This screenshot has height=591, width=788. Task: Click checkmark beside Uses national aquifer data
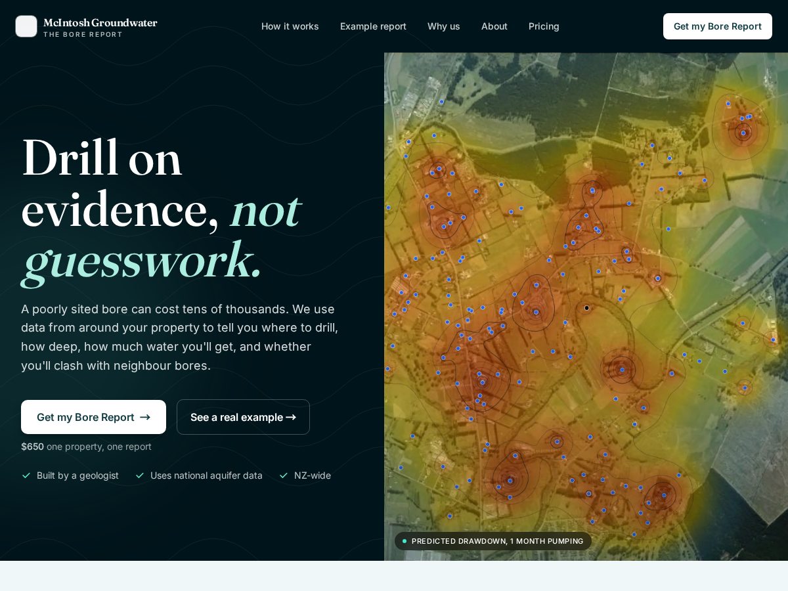[x=140, y=475]
